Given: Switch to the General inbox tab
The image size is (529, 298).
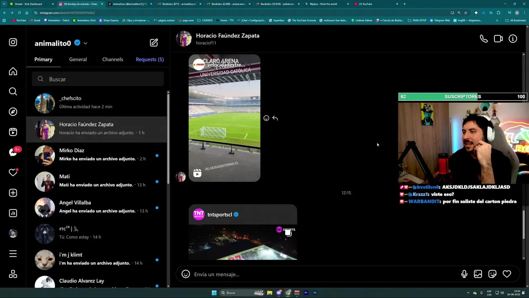Looking at the screenshot, I should click(x=78, y=59).
